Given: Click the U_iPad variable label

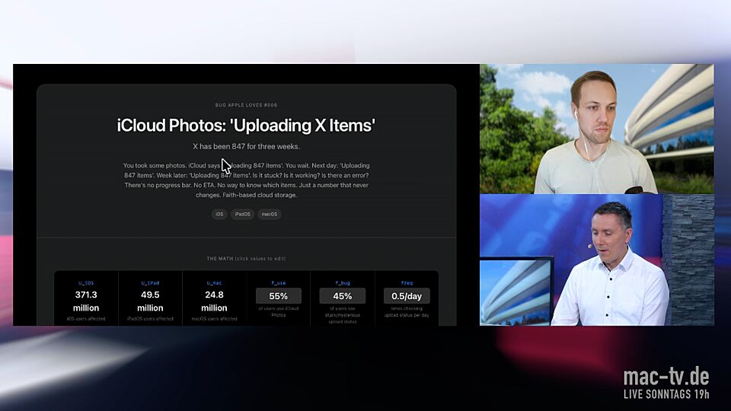Looking at the screenshot, I should 150,282.
